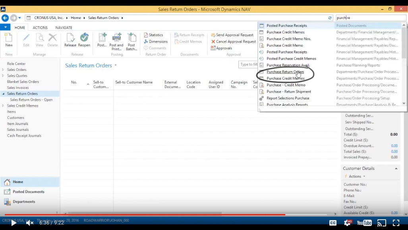Open Return Receipts in Documents group
The image size is (408, 230).
tap(189, 35)
